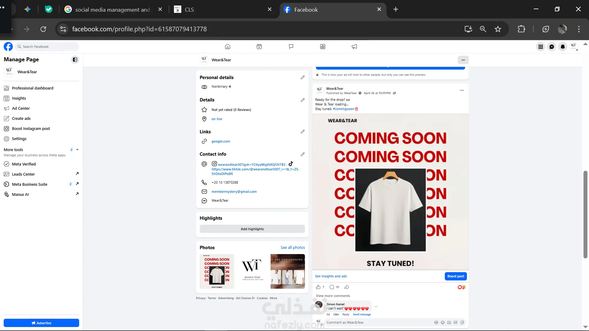Click the #comingsoon hashtag
This screenshot has height=331, width=589.
click(x=344, y=109)
